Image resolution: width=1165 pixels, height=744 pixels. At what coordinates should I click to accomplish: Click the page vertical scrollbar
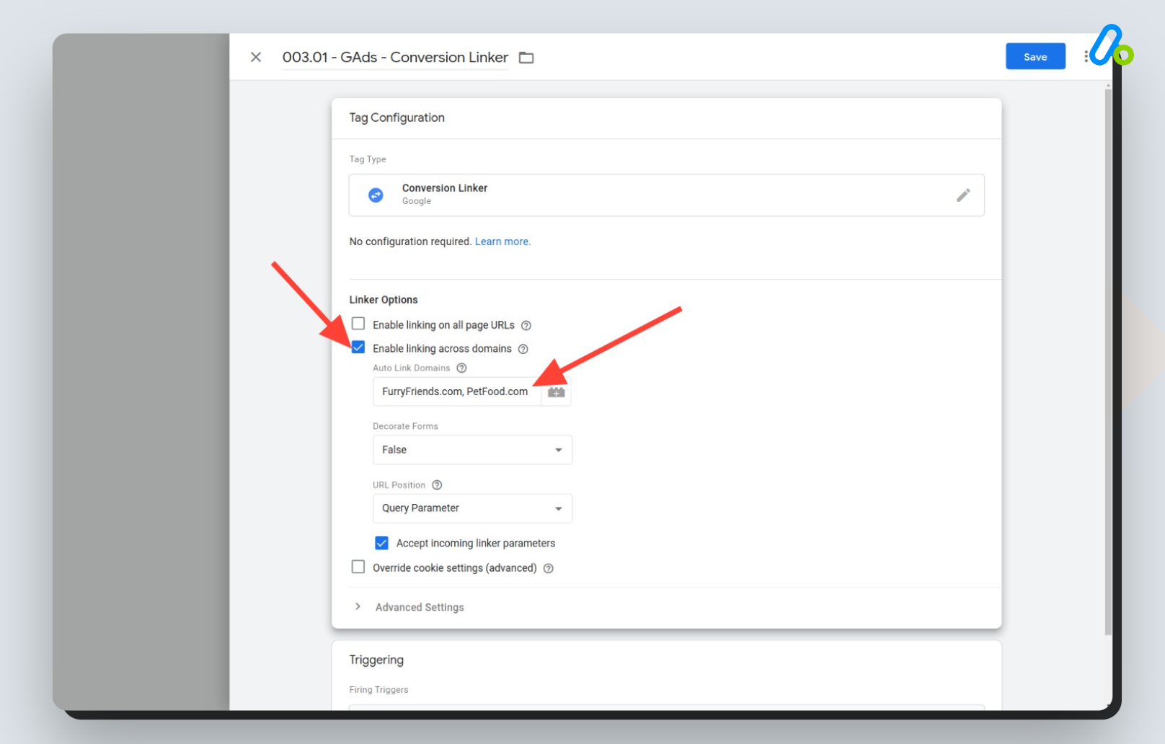pyautogui.click(x=1108, y=360)
